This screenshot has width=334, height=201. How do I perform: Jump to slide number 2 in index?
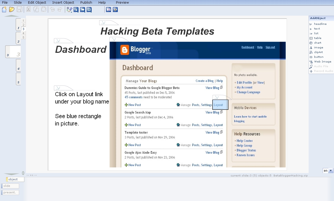pyautogui.click(x=23, y=25)
